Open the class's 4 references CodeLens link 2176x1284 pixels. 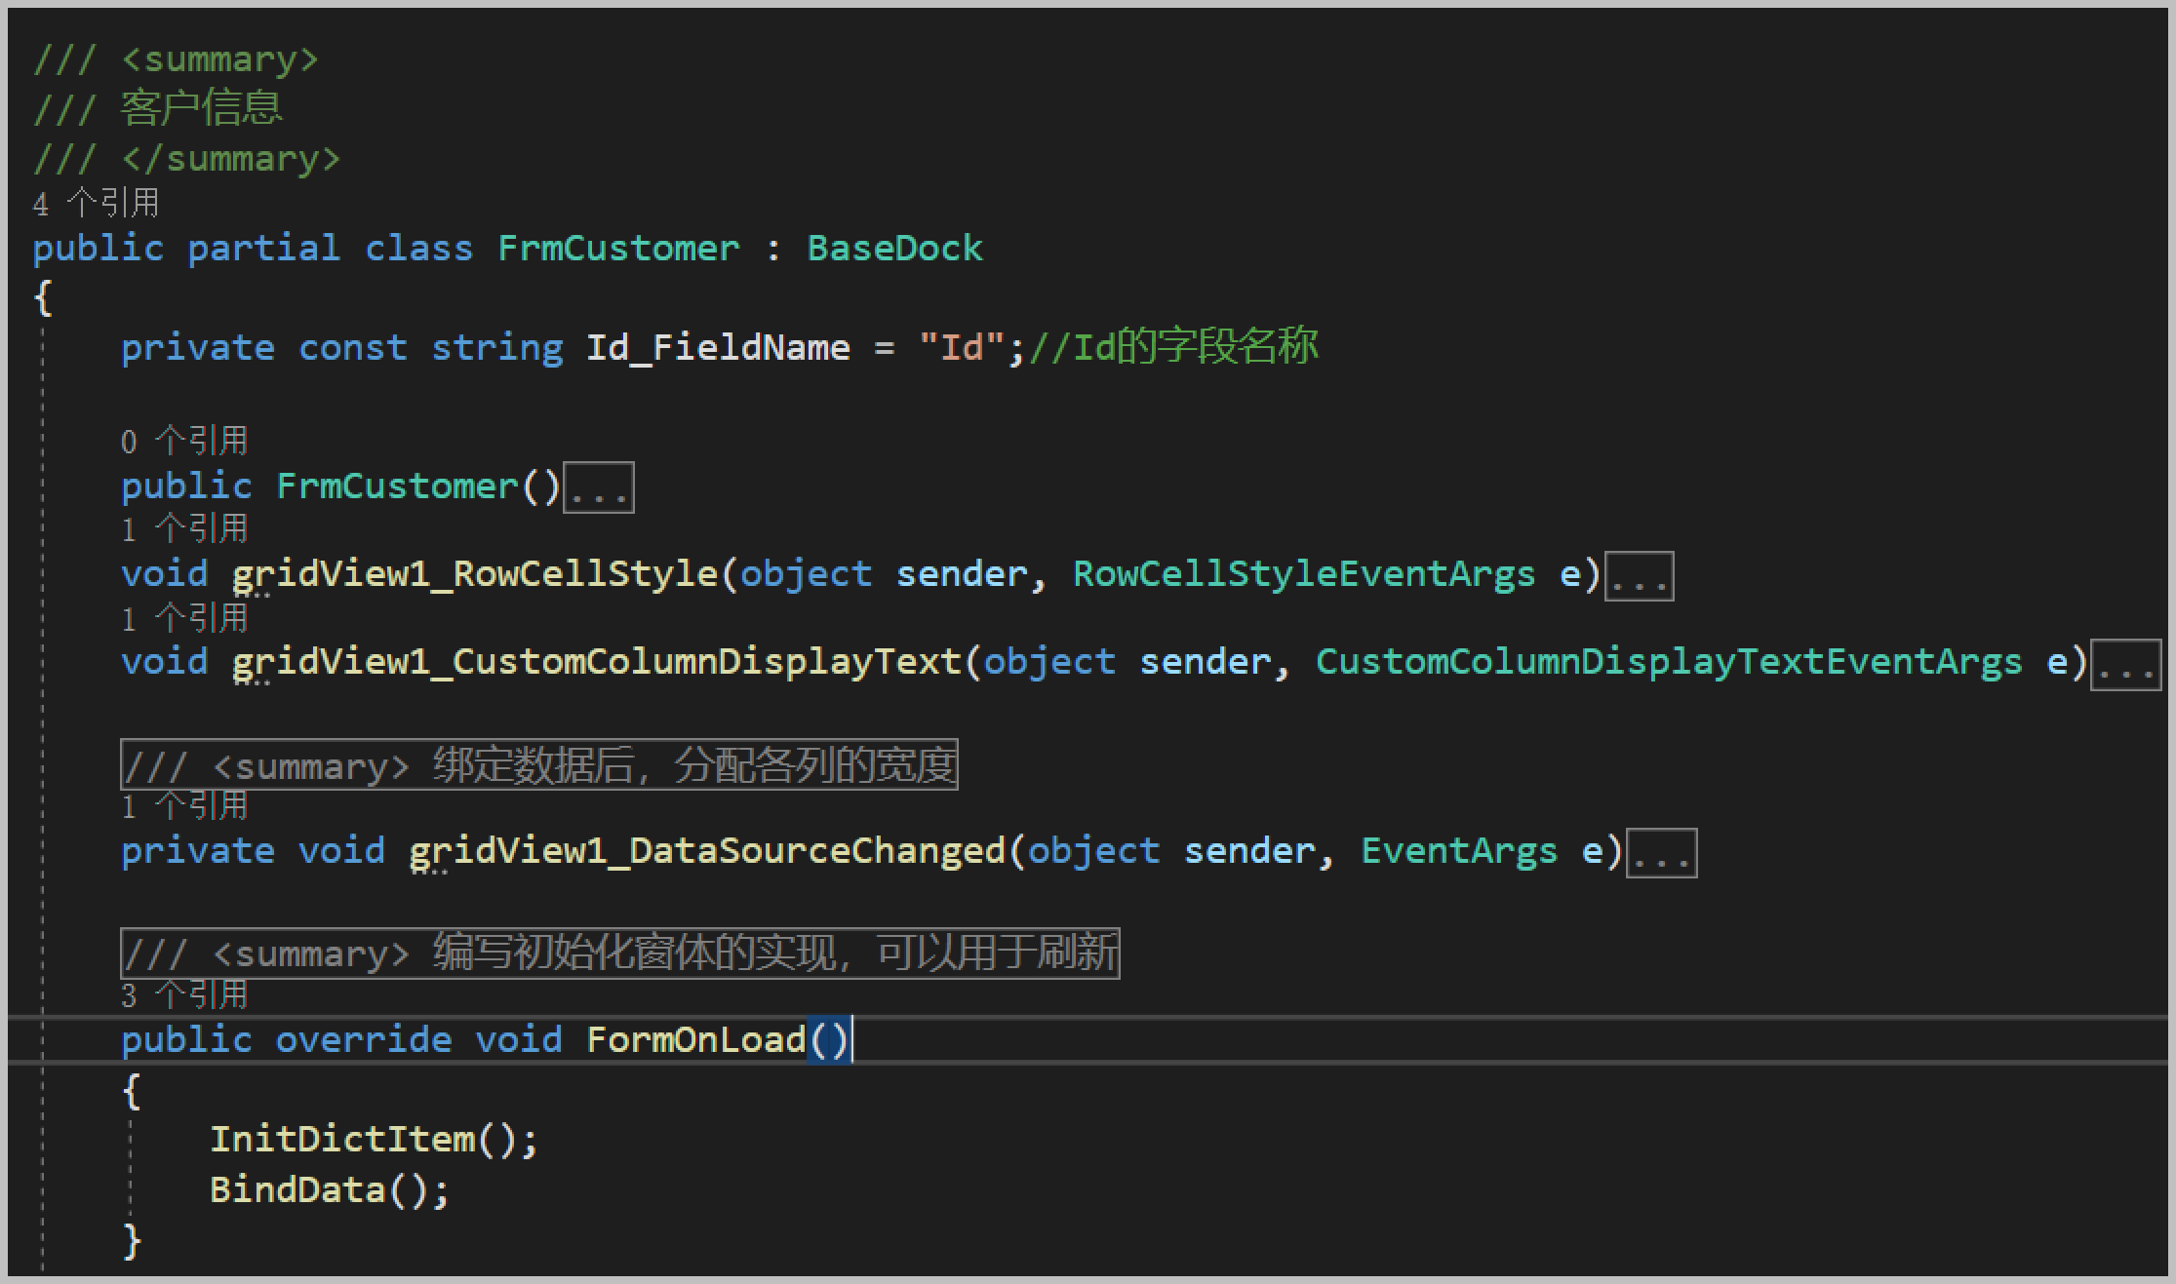click(x=96, y=204)
